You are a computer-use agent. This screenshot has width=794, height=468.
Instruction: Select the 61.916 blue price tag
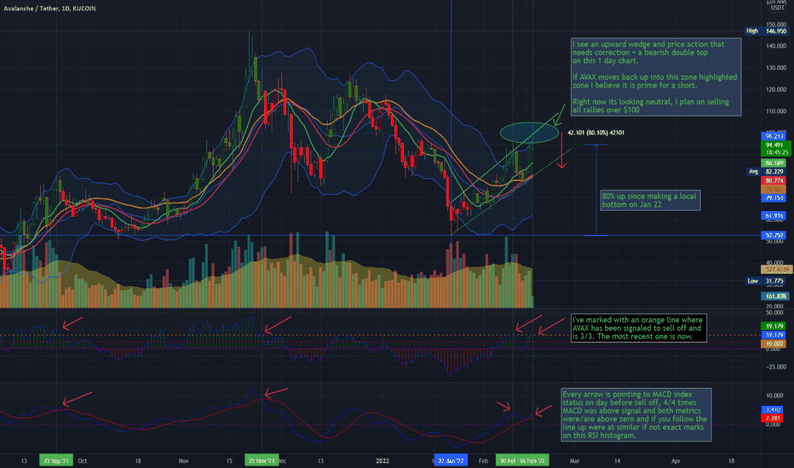(x=774, y=216)
